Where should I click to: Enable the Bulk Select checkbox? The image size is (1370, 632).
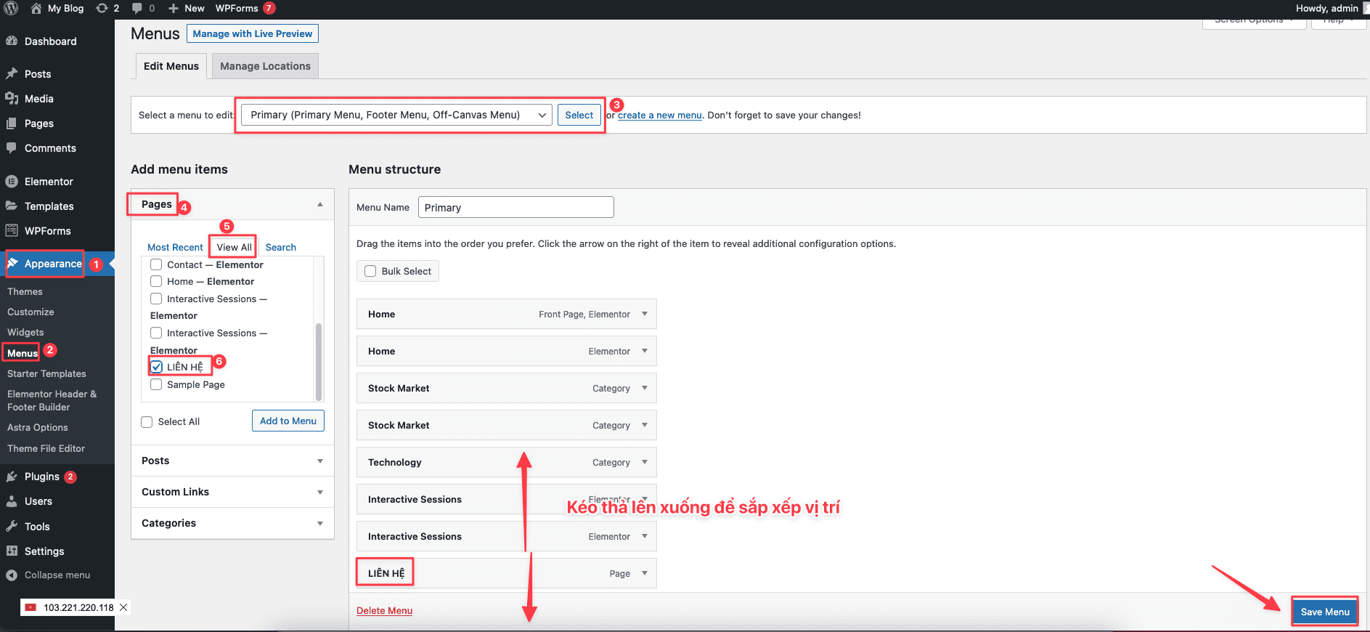pyautogui.click(x=370, y=271)
